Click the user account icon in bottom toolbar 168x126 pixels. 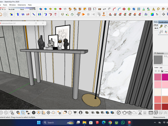coord(80,113)
